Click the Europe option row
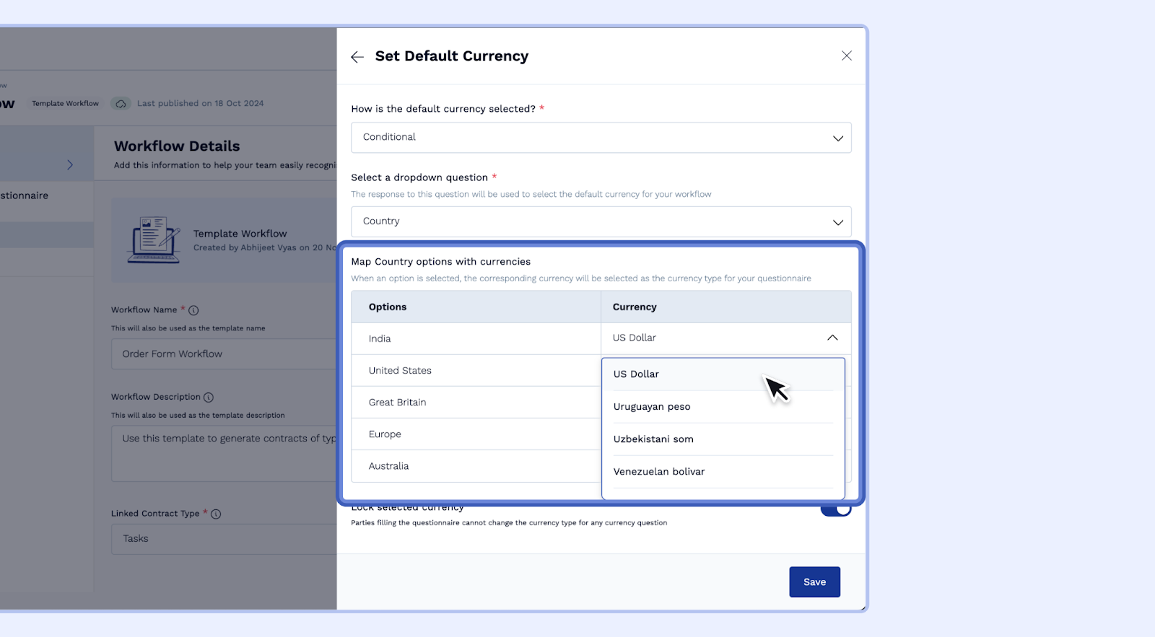The height and width of the screenshot is (637, 1155). point(476,434)
